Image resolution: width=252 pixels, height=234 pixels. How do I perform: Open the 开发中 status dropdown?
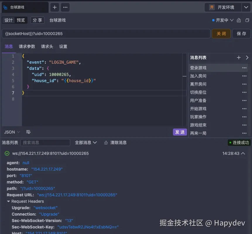(x=223, y=20)
